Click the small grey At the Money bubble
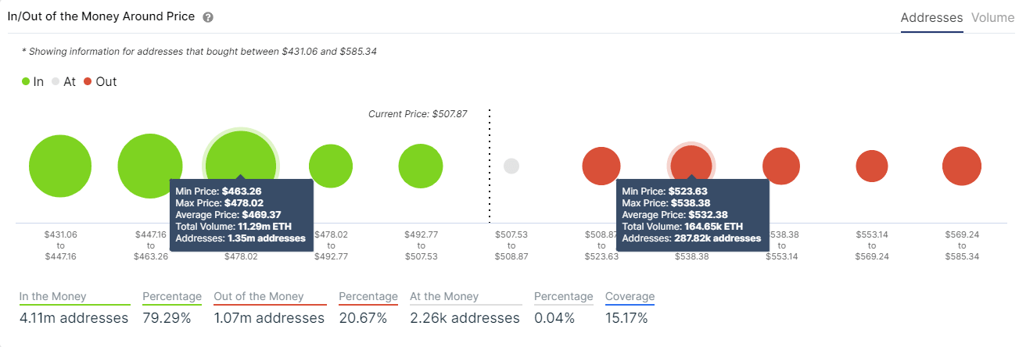This screenshot has width=1019, height=347. [x=511, y=166]
